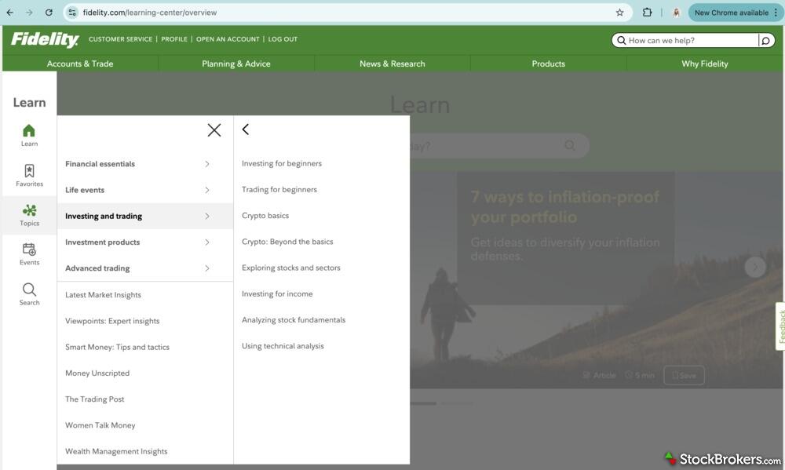This screenshot has width=785, height=470.
Task: Open the News & Research menu
Action: [x=392, y=64]
